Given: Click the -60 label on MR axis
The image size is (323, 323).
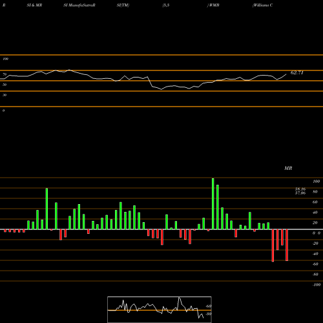Looking at the screenshot, I should coord(315,264).
